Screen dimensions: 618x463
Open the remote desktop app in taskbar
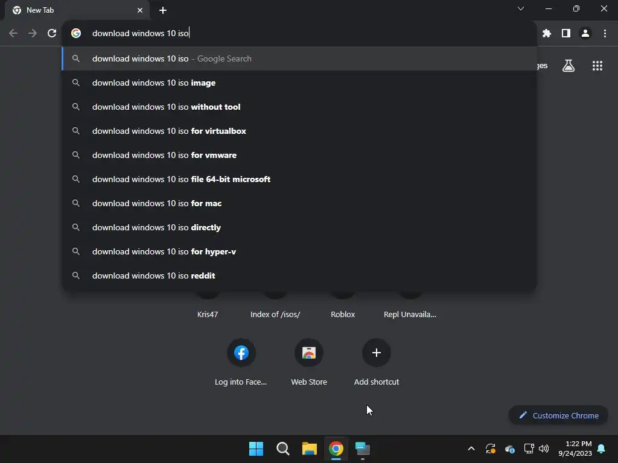point(363,449)
